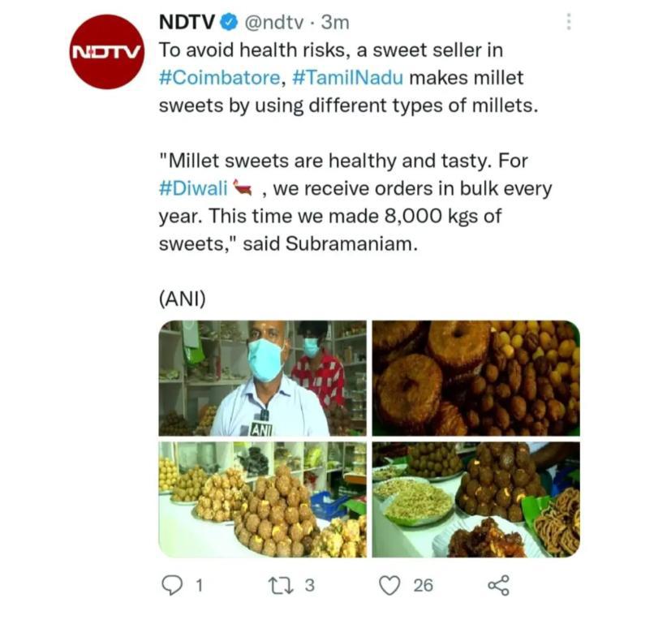Open photo of laddu pyramids display
654x624 pixels.
262,499
